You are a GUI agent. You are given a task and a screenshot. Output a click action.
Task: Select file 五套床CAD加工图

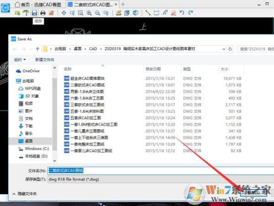tap(83, 118)
